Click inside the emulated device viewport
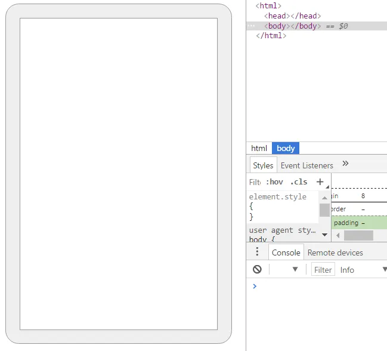The width and height of the screenshot is (387, 351). pos(119,174)
